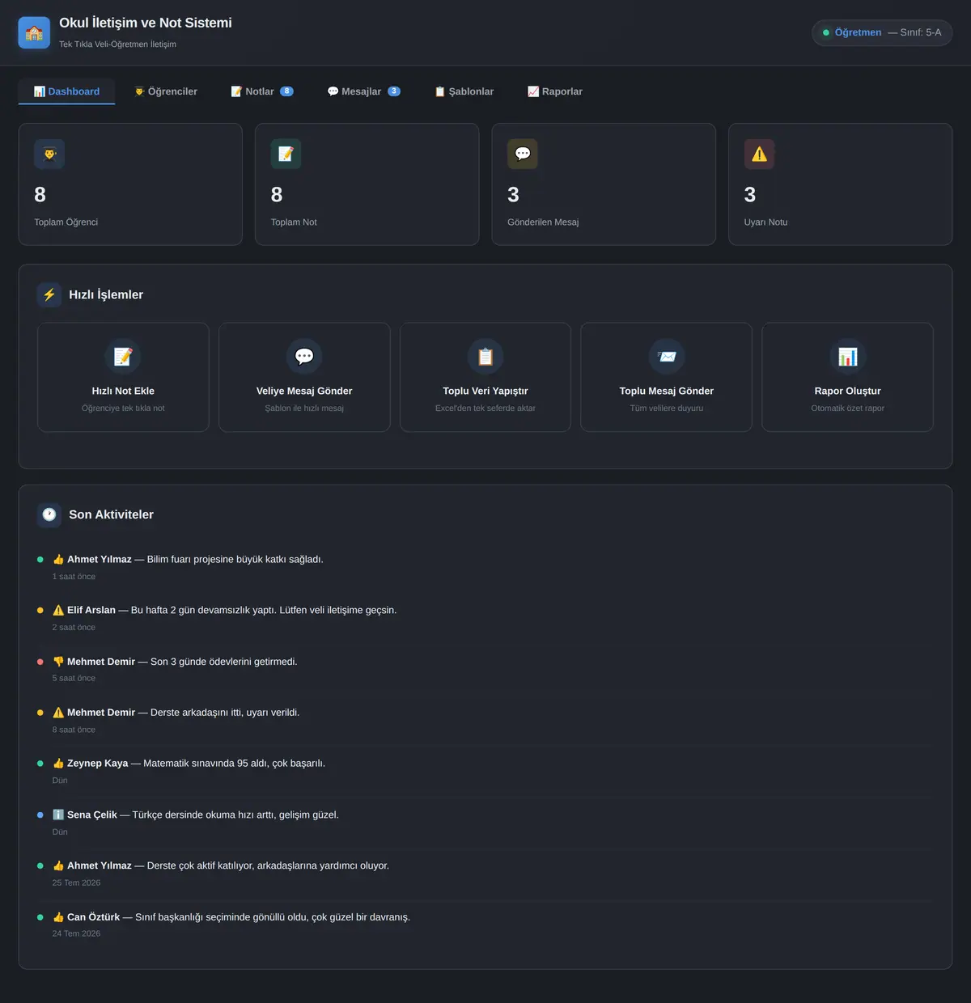This screenshot has height=1003, width=971.
Task: Click the warning icon on Uyarı Notu card
Action: [x=759, y=154]
